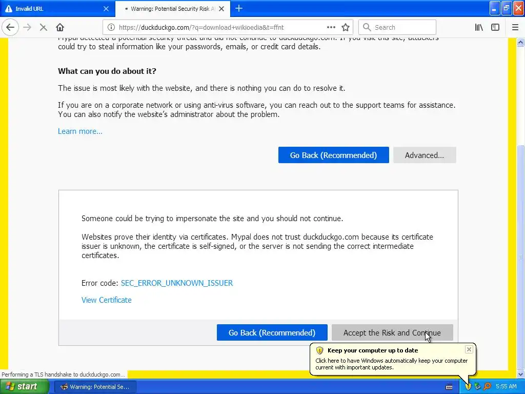This screenshot has width=525, height=394.
Task: Close the Invalid URL tab
Action: point(106,9)
